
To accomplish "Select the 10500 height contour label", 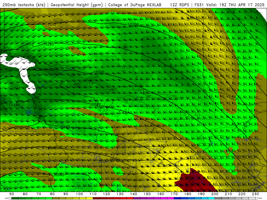I will [51, 148].
